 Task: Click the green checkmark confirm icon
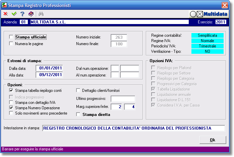[x=14, y=14]
